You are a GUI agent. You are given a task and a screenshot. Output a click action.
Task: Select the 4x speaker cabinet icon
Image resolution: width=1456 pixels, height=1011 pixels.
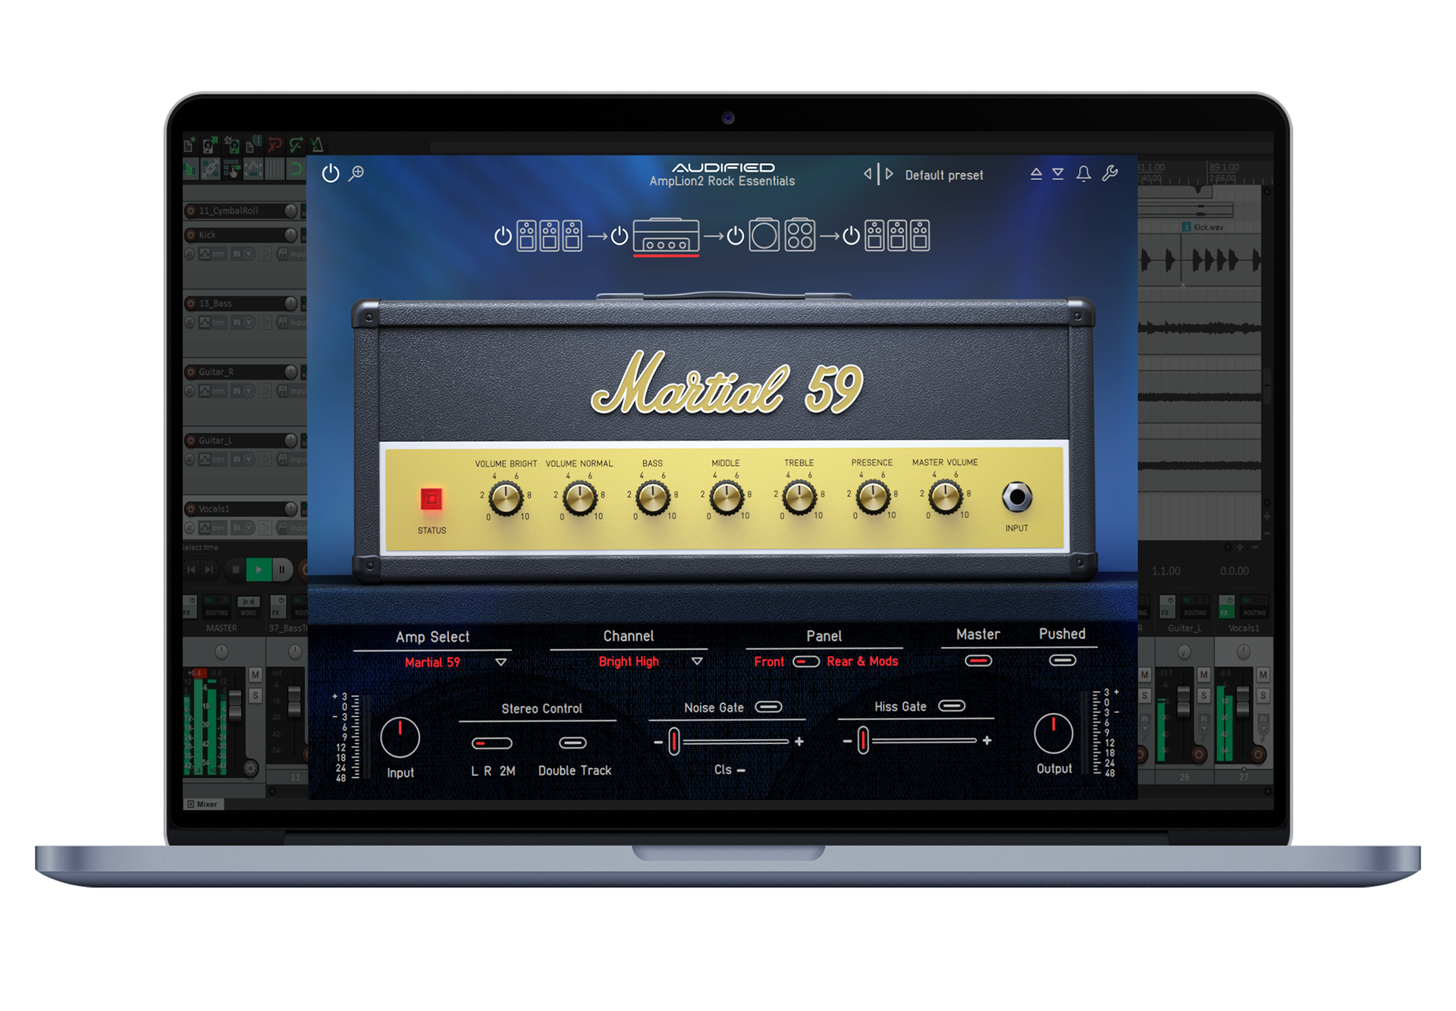pyautogui.click(x=800, y=235)
